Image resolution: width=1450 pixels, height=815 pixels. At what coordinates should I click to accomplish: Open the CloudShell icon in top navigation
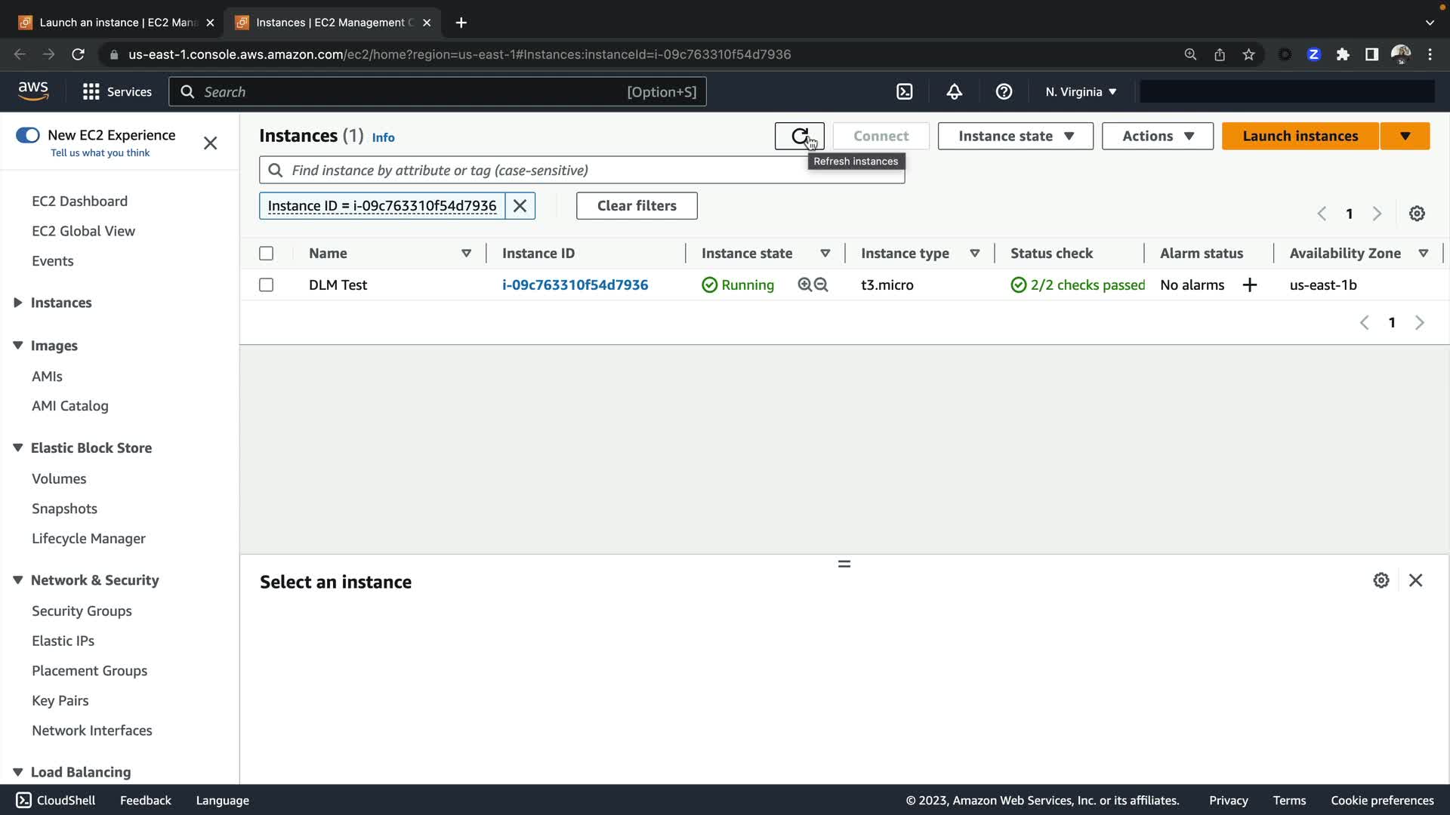[904, 92]
